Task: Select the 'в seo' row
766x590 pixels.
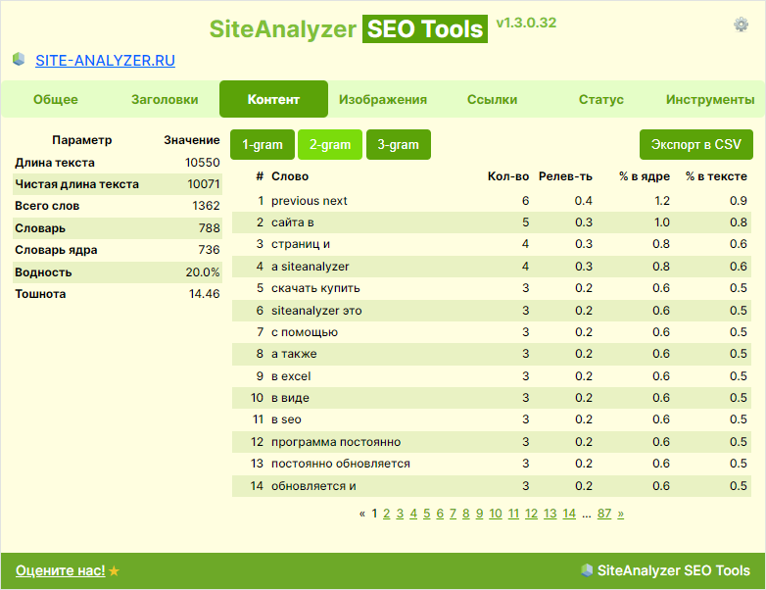Action: pyautogui.click(x=492, y=419)
